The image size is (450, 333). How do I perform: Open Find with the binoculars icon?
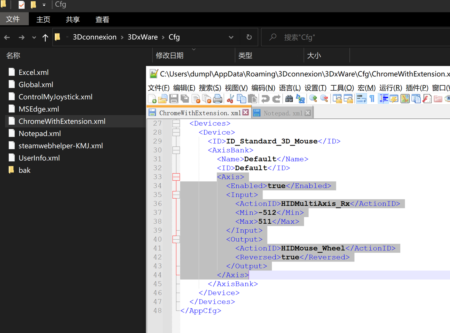click(289, 99)
